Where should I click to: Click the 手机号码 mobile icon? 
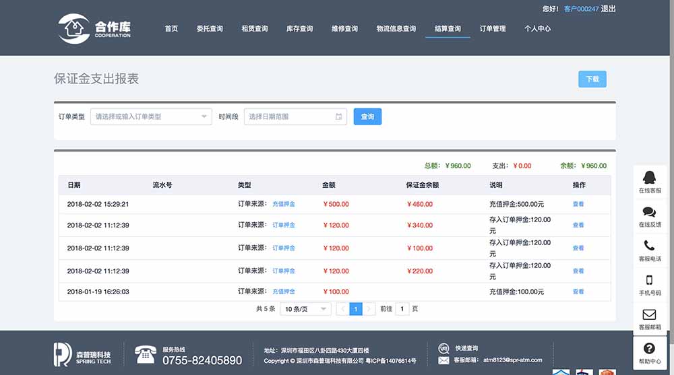(x=649, y=280)
